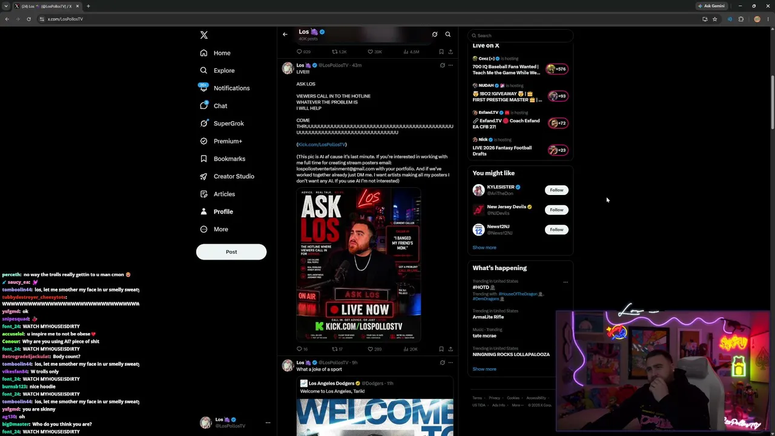
Task: Share the ASK LOS live post
Action: 450,349
